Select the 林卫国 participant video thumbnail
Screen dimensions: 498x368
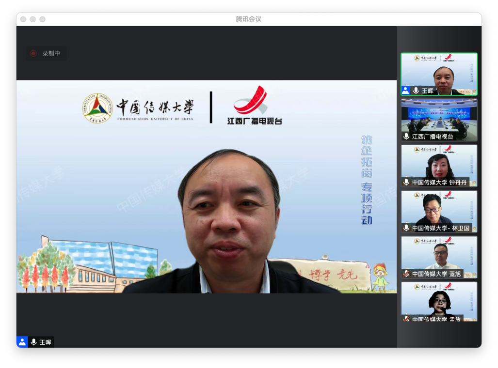pos(439,208)
